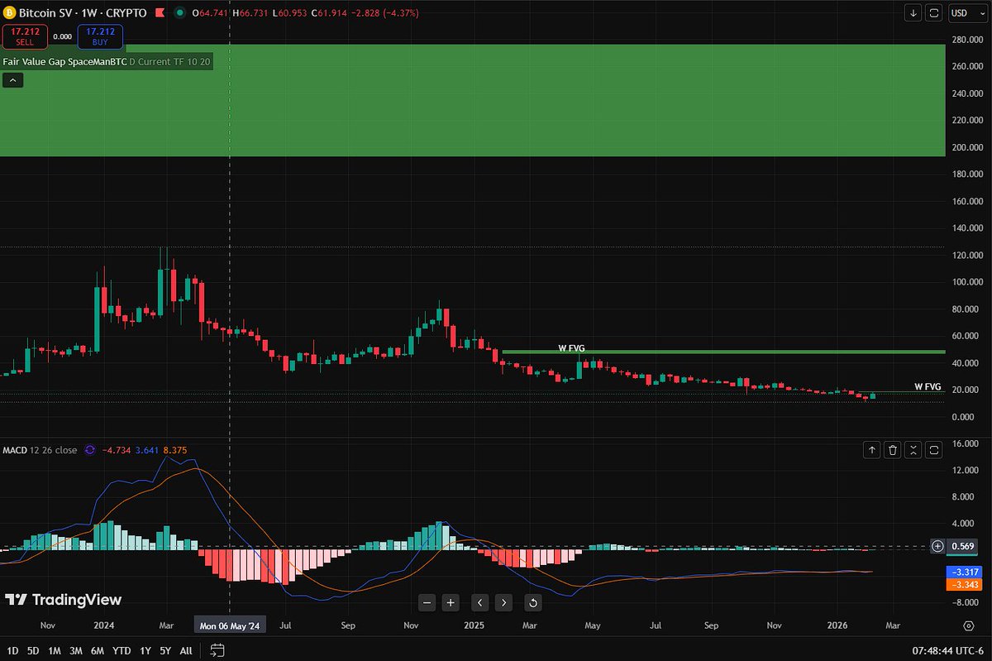Collapse the MACD pane

(913, 450)
